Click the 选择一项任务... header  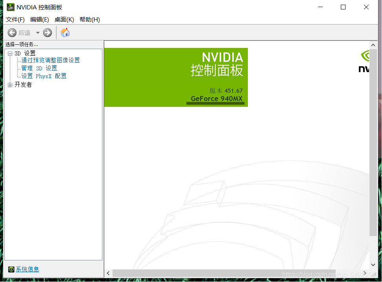(x=22, y=44)
